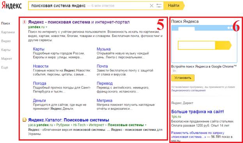Viewport: 243px width, 143px height.
Task: Open the Метрика sitelink
Action: pyautogui.click(x=105, y=101)
